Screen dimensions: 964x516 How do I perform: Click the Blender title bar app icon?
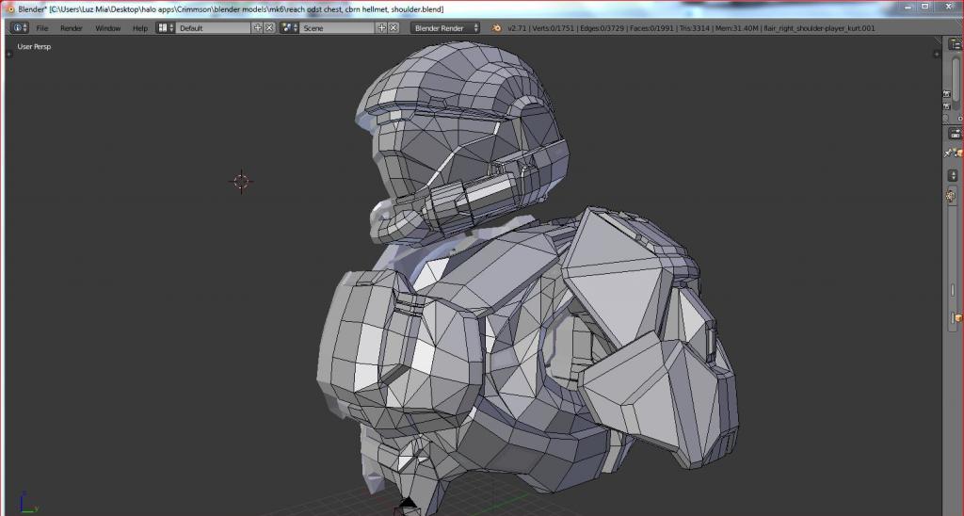click(10, 9)
